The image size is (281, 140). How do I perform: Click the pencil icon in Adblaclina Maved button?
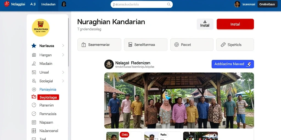coord(249,64)
